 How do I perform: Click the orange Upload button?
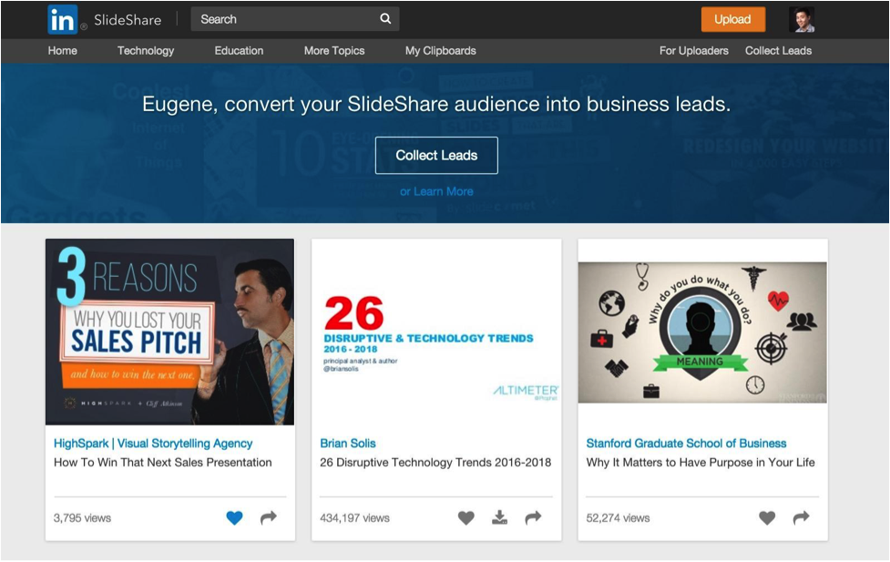tap(732, 19)
